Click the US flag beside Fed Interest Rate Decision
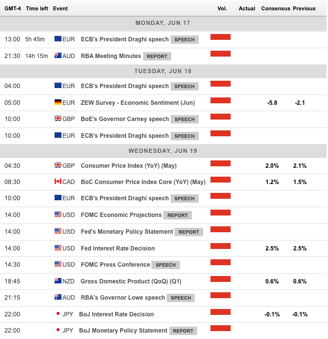 point(58,248)
